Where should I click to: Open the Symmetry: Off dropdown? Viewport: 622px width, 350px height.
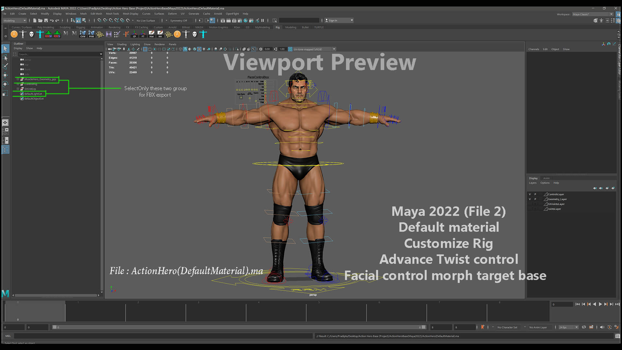pos(179,20)
